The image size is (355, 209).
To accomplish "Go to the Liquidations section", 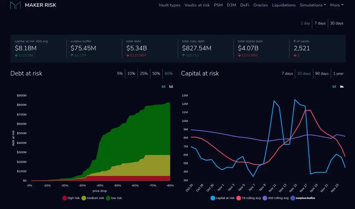I will click(284, 5).
